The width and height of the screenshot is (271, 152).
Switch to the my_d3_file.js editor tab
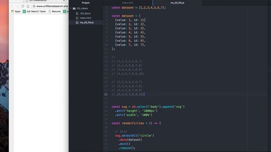(177, 3)
